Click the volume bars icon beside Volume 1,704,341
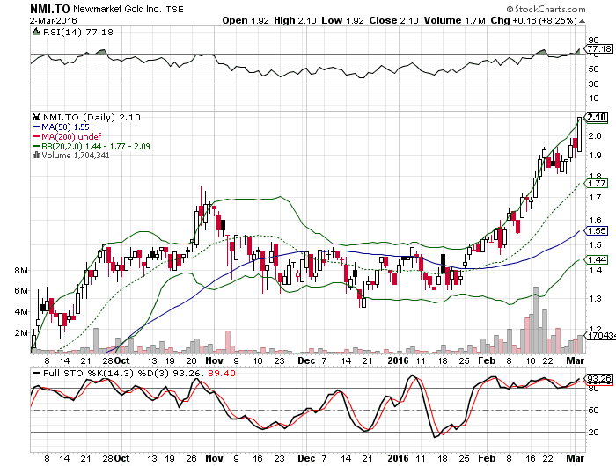The height and width of the screenshot is (466, 616). (36, 156)
